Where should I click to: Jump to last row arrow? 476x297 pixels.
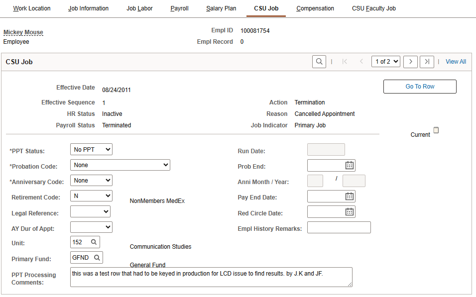pyautogui.click(x=427, y=62)
